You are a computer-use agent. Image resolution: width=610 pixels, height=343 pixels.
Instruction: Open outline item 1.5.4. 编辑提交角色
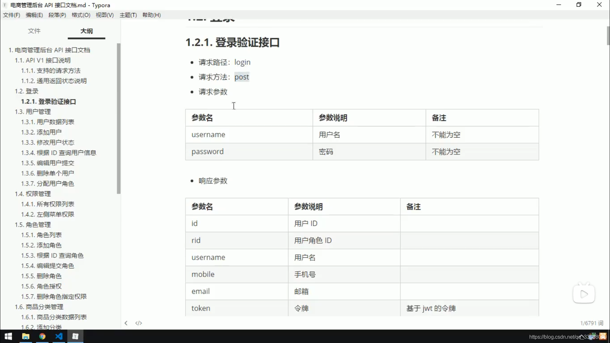pyautogui.click(x=48, y=266)
